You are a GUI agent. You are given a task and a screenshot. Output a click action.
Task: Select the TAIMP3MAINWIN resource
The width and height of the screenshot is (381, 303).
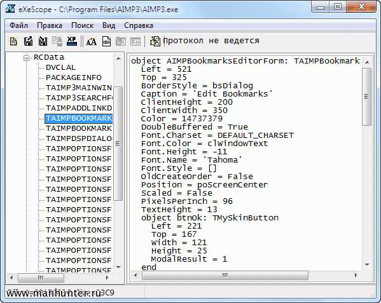(x=79, y=88)
